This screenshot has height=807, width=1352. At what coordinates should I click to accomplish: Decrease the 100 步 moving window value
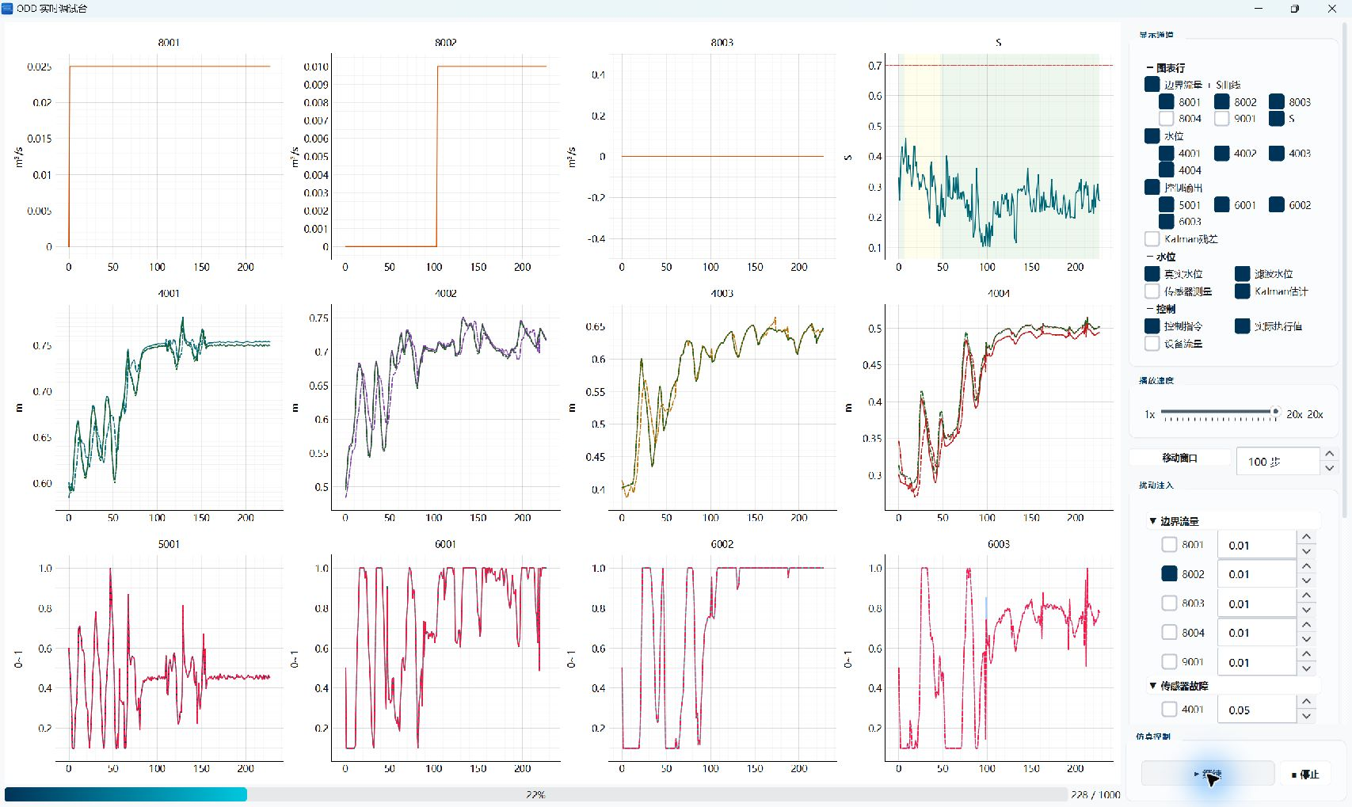(1330, 468)
